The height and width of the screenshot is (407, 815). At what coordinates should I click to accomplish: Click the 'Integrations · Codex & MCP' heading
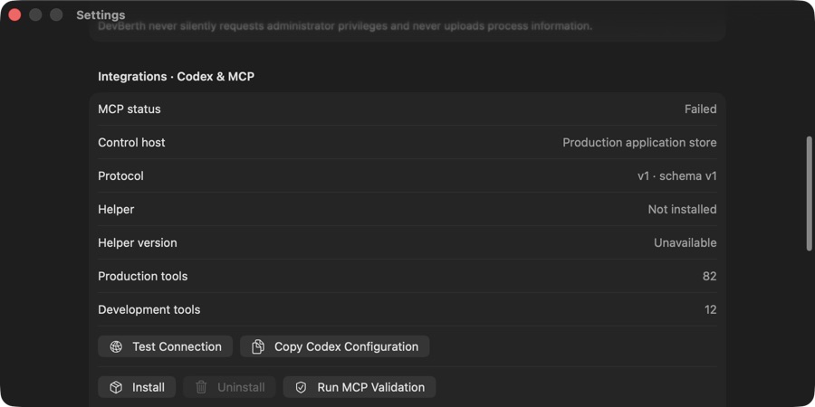pyautogui.click(x=177, y=77)
